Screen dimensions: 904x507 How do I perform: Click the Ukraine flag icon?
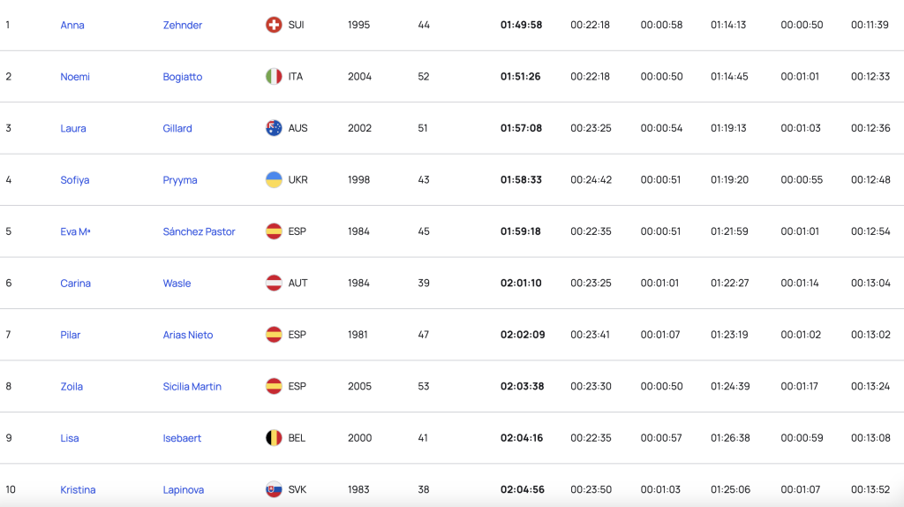pyautogui.click(x=274, y=179)
